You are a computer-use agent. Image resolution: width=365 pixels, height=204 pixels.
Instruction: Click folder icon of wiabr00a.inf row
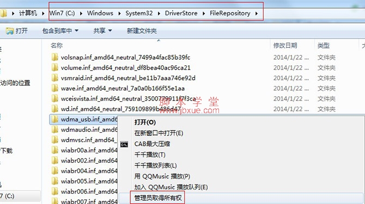54,150
